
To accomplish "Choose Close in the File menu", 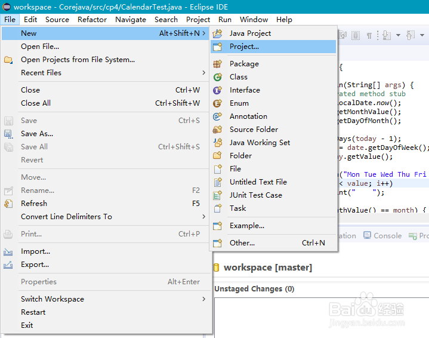I will click(105, 90).
